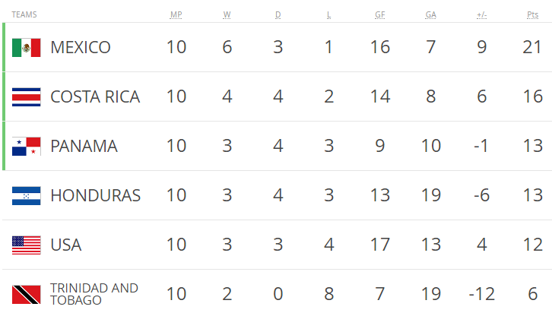Click the Trinidad and Tobago flag icon
552x313 pixels.
26,294
